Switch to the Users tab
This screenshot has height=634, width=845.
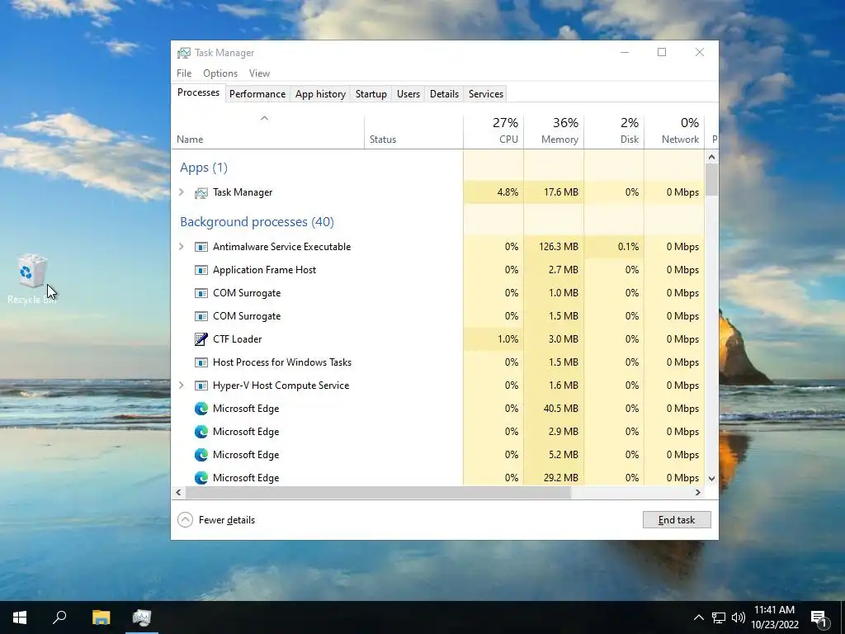click(408, 94)
